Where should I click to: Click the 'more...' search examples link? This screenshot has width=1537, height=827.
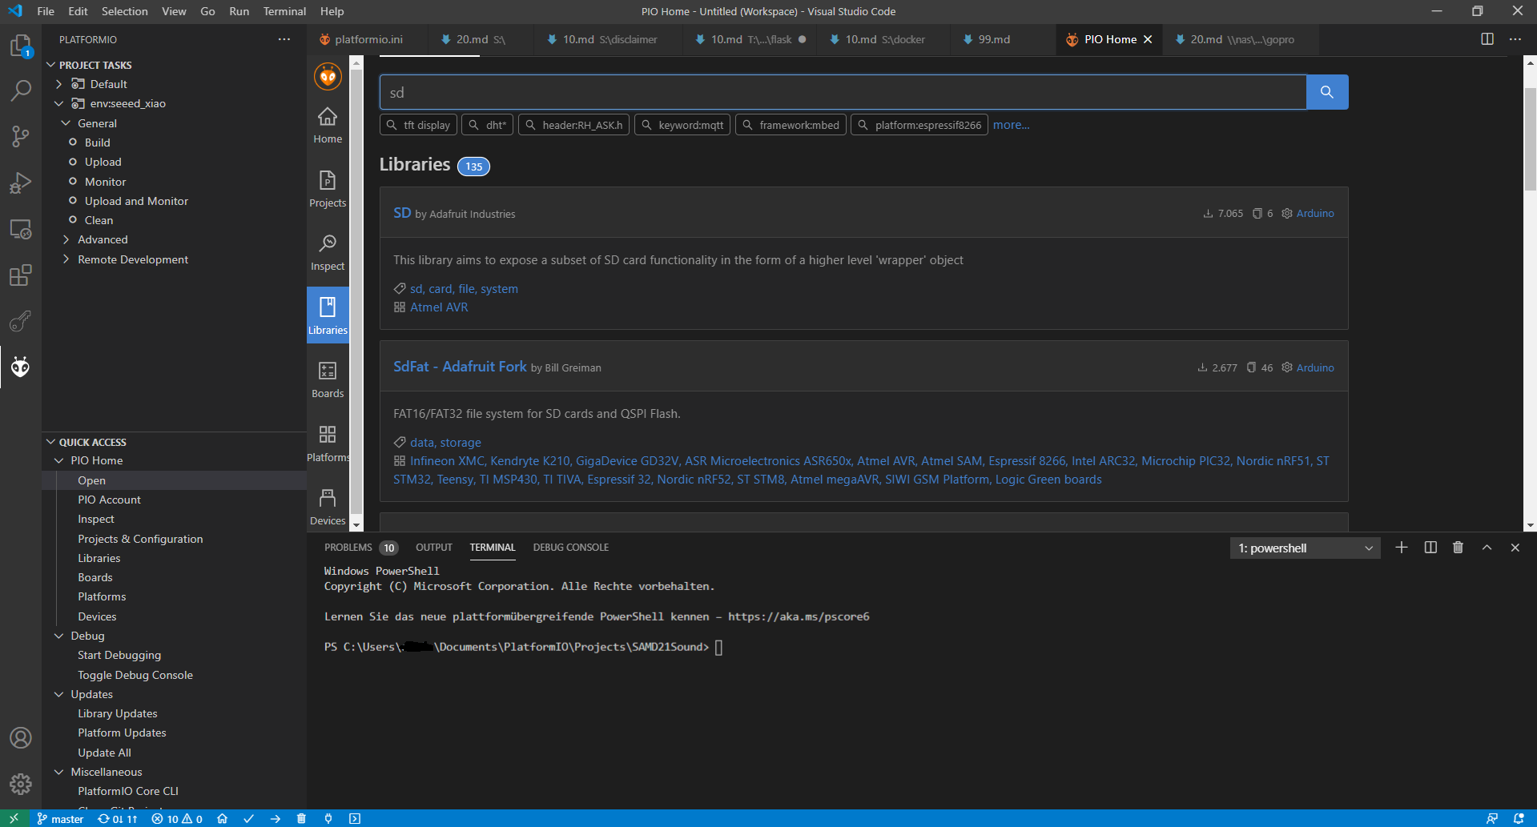[1011, 125]
